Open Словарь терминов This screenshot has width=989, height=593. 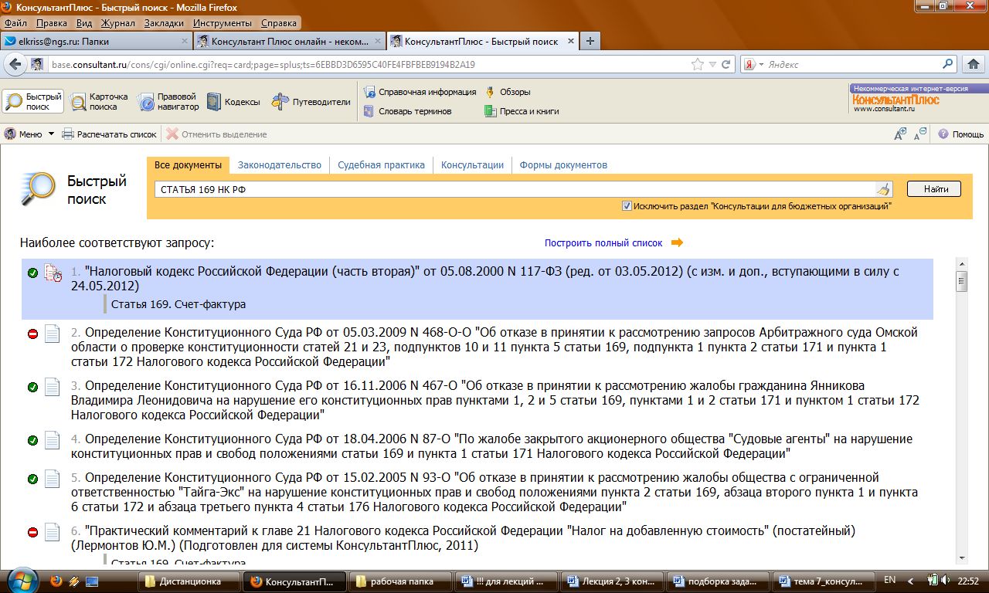coord(408,111)
